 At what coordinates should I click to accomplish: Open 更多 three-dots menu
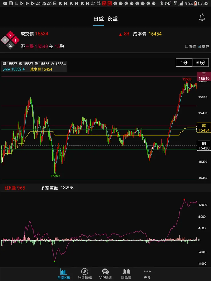[x=147, y=274]
